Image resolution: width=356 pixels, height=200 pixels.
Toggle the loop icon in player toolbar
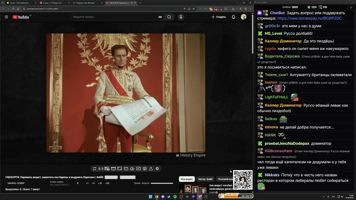tap(95, 169)
